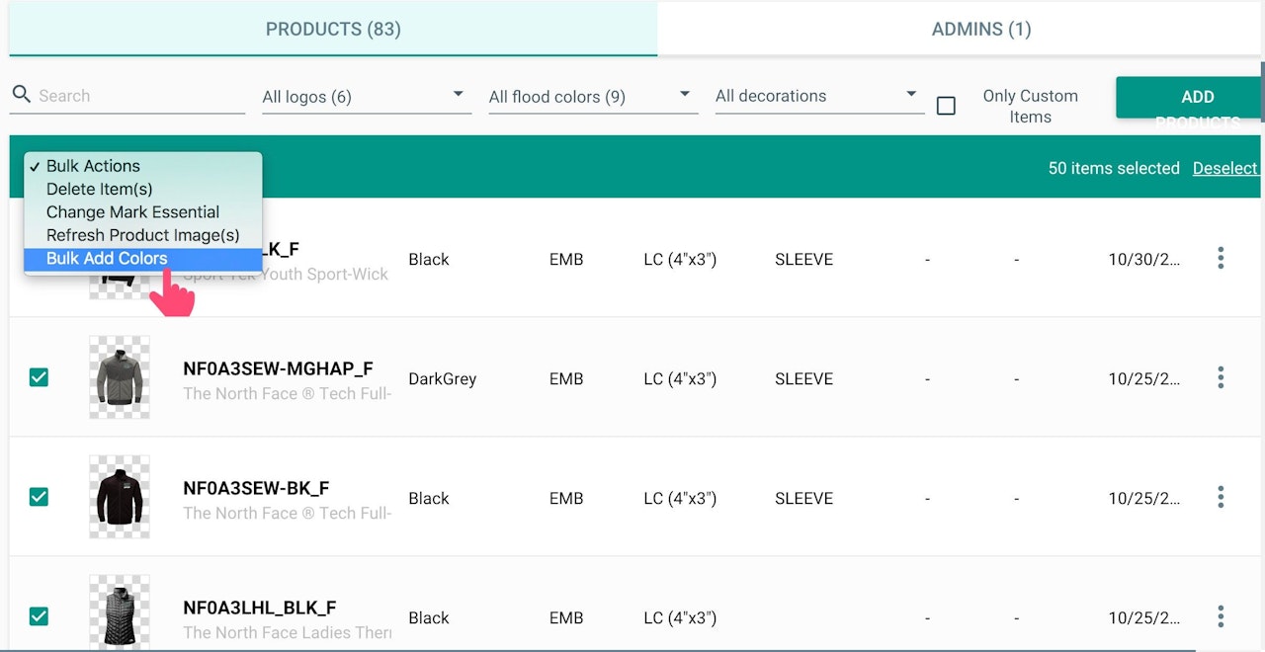Switch to the Admins (1) tab
The width and height of the screenshot is (1265, 652).
point(980,29)
